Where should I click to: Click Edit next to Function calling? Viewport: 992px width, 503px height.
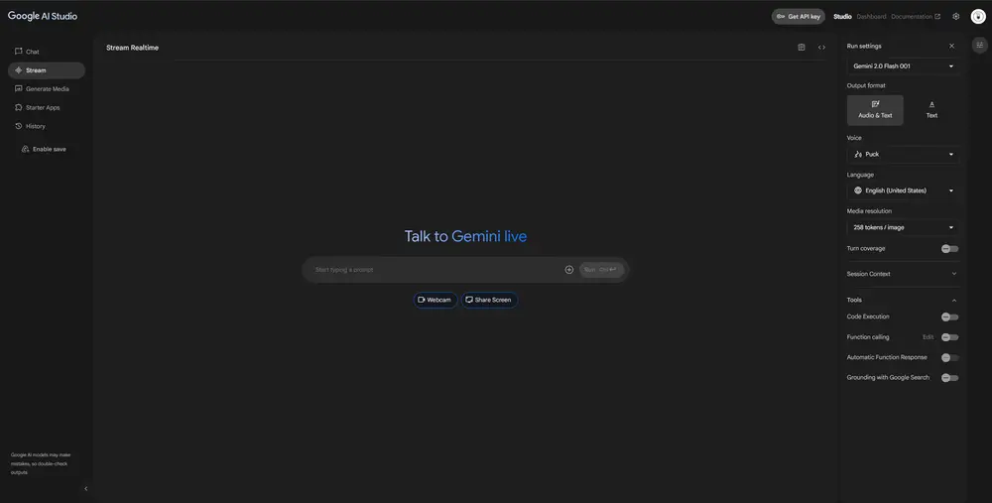tap(929, 337)
